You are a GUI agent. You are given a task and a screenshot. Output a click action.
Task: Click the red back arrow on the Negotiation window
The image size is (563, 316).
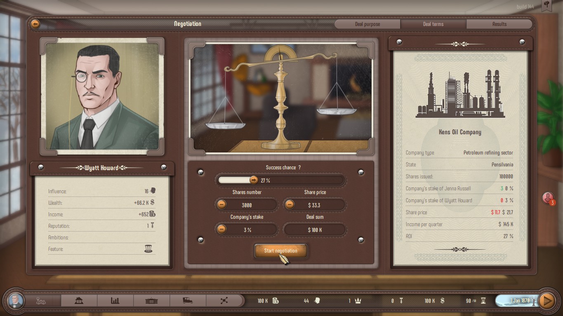[35, 24]
